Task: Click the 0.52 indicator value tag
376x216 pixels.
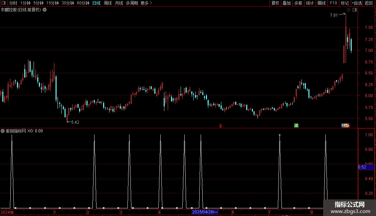Action: (366, 167)
